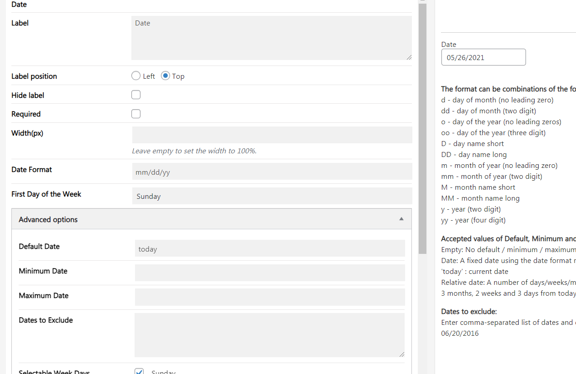Click the vertical scrollbar thumb

[423, 129]
